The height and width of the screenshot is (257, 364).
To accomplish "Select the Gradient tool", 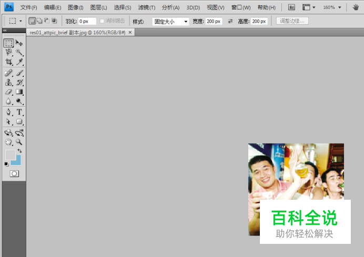I will pyautogui.click(x=19, y=92).
